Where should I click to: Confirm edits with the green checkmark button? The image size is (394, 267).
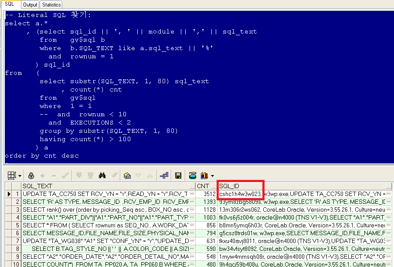click(65, 176)
